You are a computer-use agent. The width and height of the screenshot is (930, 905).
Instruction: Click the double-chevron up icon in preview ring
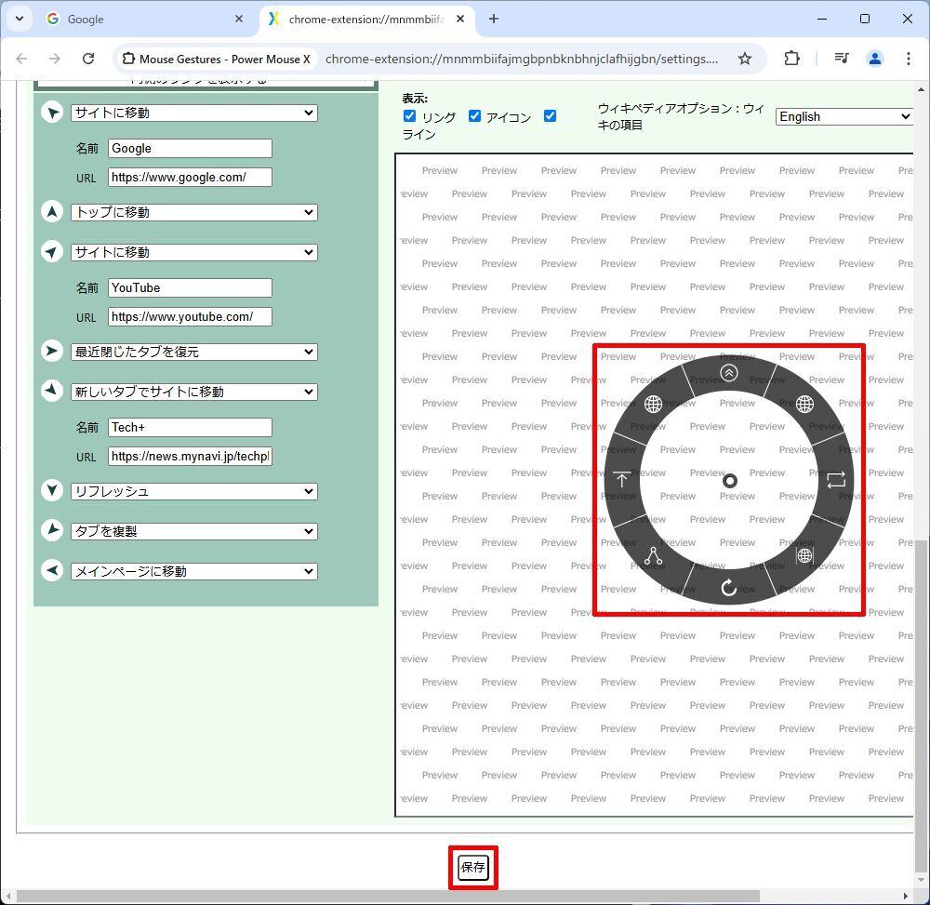click(x=729, y=372)
